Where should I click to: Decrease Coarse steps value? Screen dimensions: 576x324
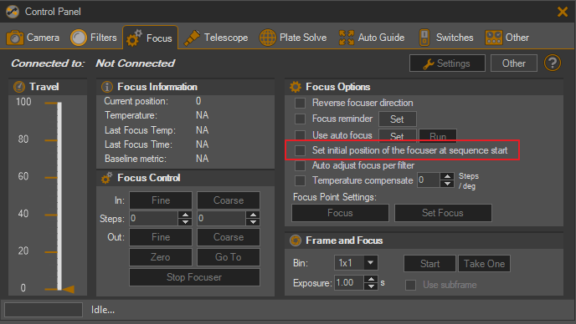click(x=253, y=222)
